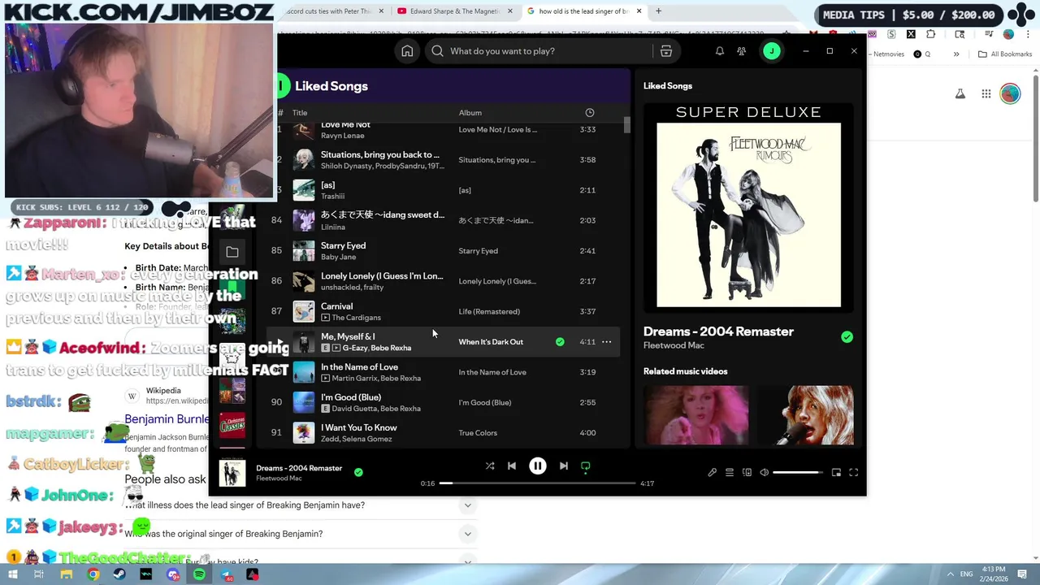Image resolution: width=1040 pixels, height=585 pixels.
Task: Open Spotify library folder icon in sidebar
Action: pos(232,253)
